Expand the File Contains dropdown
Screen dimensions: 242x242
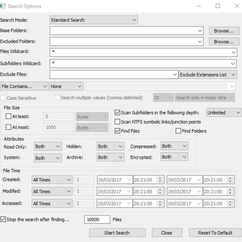click(x=25, y=86)
